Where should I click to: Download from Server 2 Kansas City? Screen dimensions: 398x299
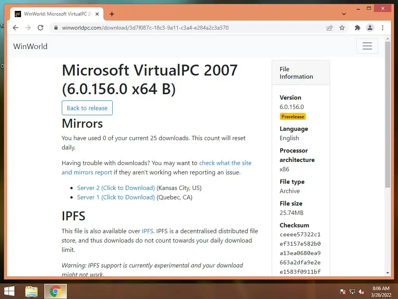[116, 188]
